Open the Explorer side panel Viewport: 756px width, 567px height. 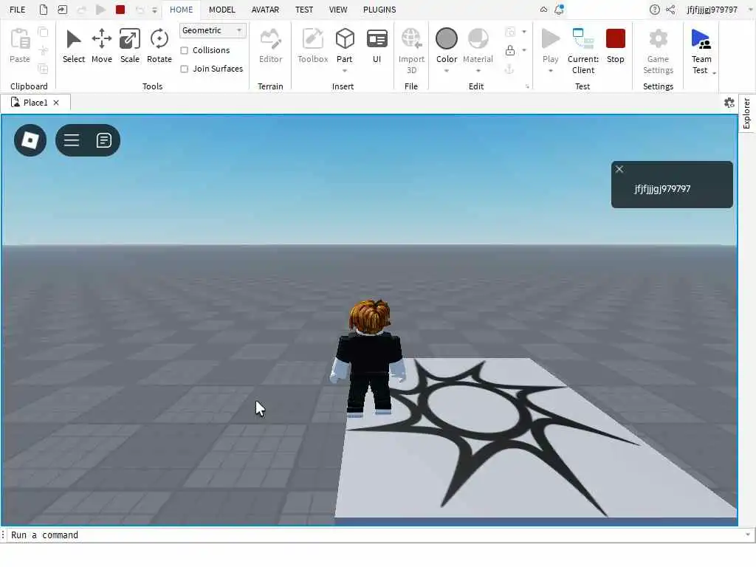click(x=746, y=113)
